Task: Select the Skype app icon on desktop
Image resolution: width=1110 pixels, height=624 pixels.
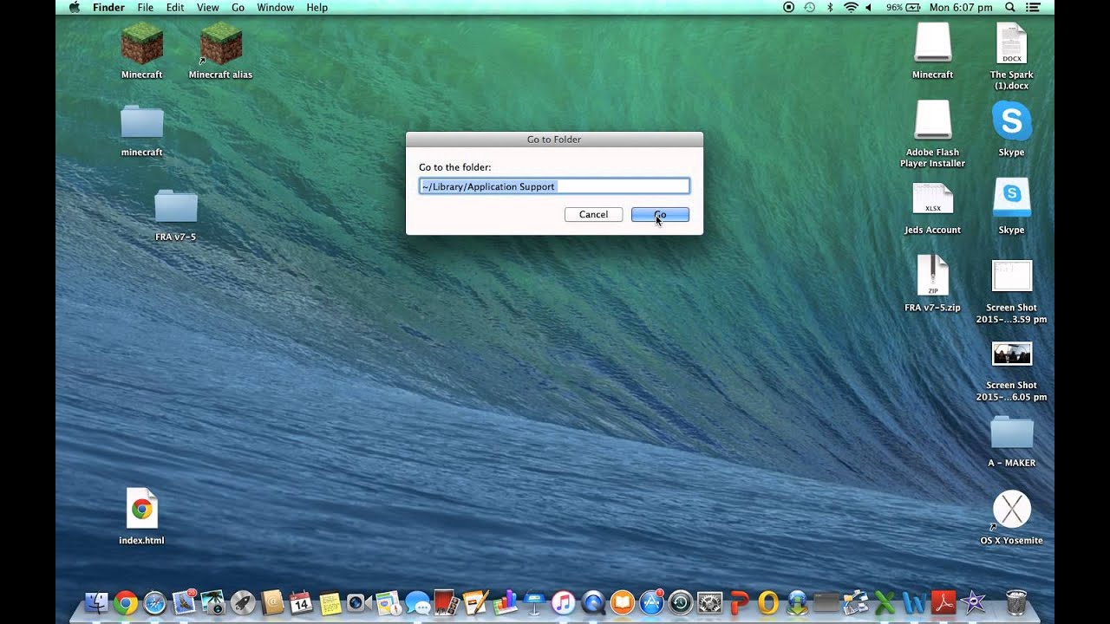Action: click(1011, 121)
